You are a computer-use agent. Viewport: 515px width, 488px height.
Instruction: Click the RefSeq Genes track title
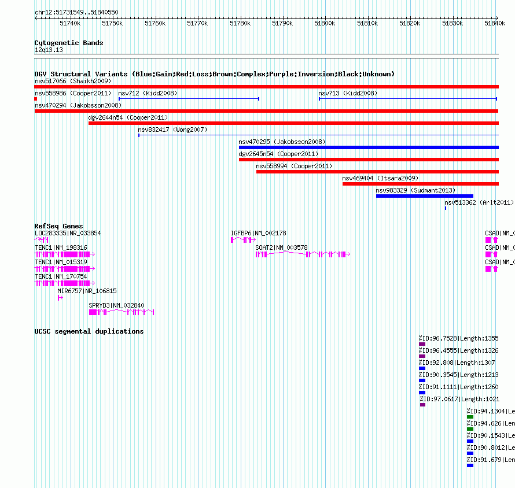[x=58, y=226]
